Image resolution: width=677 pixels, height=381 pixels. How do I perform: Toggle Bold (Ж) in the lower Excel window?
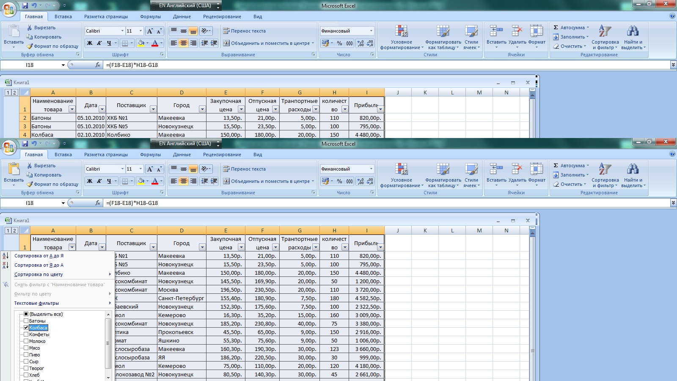[90, 181]
